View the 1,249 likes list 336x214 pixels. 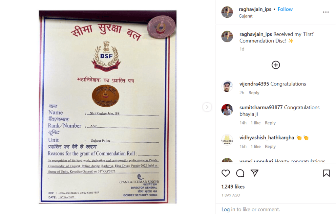click(x=233, y=187)
